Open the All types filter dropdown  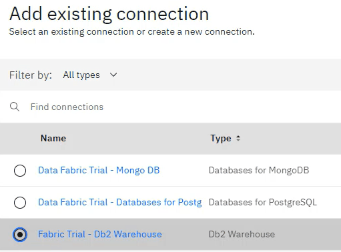click(90, 75)
